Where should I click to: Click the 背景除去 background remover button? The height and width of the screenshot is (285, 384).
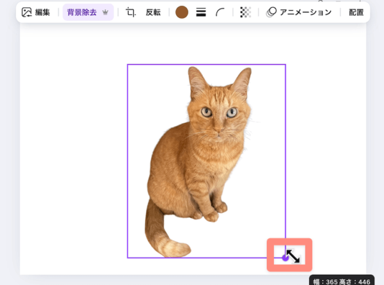pos(88,12)
